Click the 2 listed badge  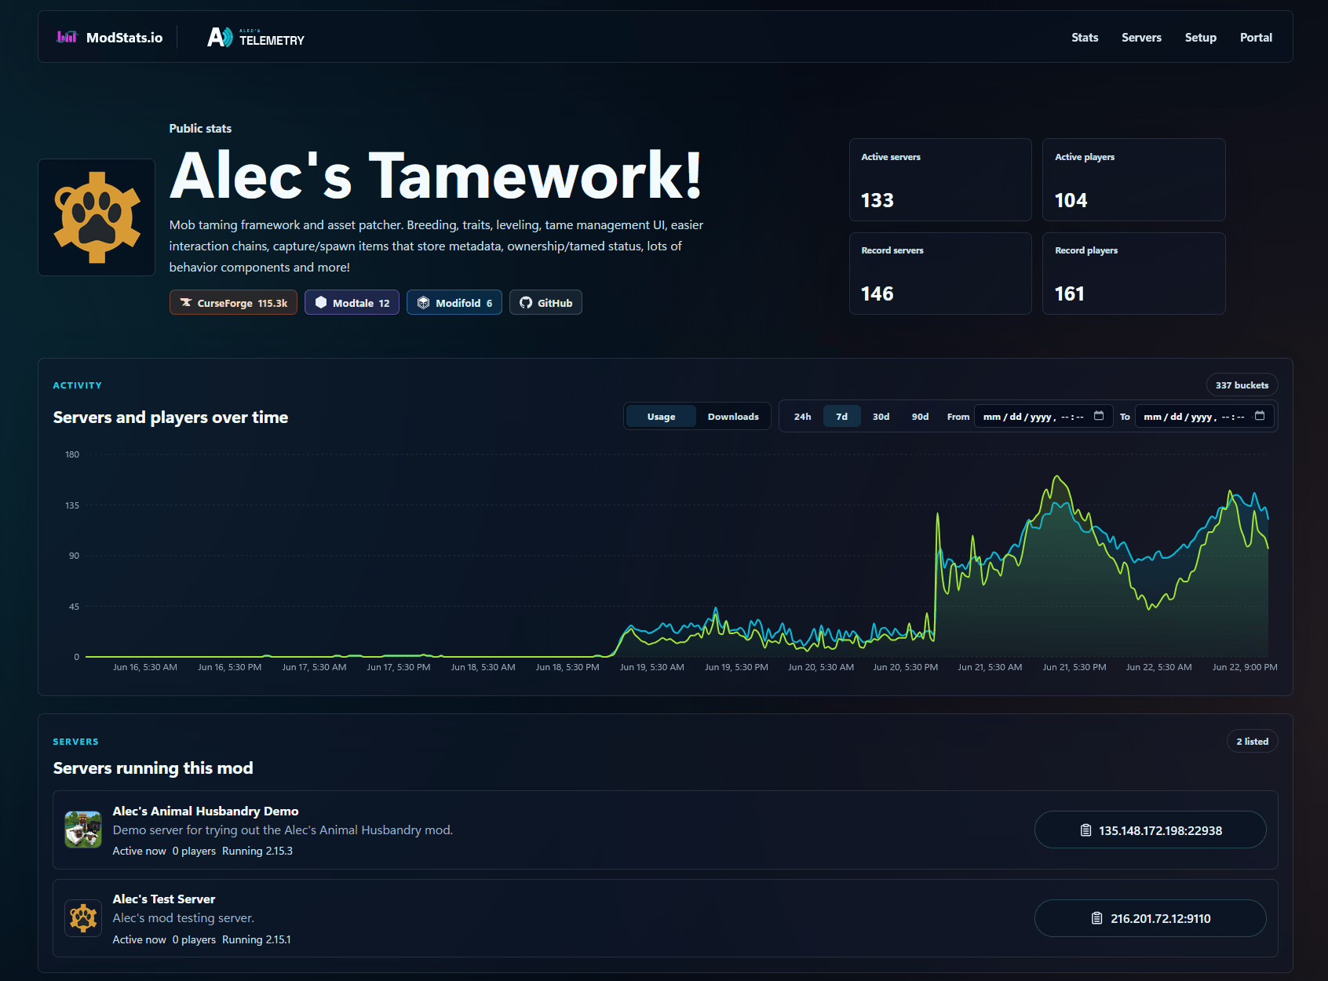(x=1252, y=742)
